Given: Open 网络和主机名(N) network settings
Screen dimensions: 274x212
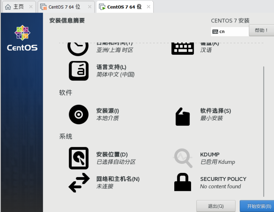Looking at the screenshot, I should [118, 179].
